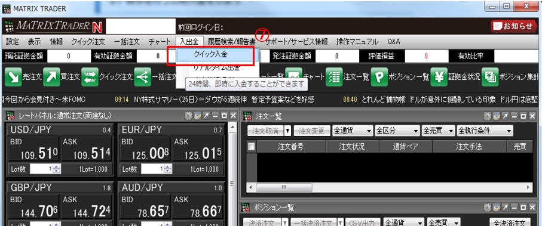Toggle the select-all checkbox in 注文一覧 table
This screenshot has height=226, width=542.
(x=252, y=147)
